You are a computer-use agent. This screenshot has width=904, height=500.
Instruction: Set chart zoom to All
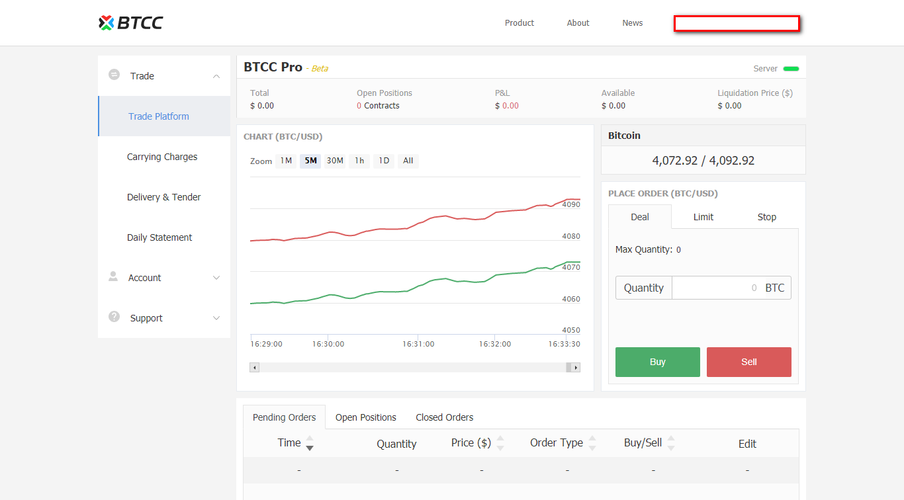point(408,161)
